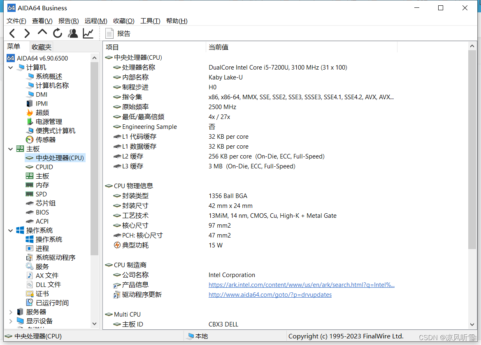
Task: Collapse the 计算机 tree node
Action: coord(10,67)
